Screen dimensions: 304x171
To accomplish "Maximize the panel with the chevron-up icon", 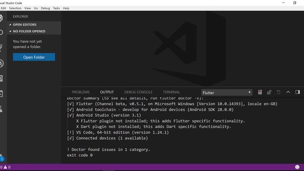I will (x=288, y=92).
